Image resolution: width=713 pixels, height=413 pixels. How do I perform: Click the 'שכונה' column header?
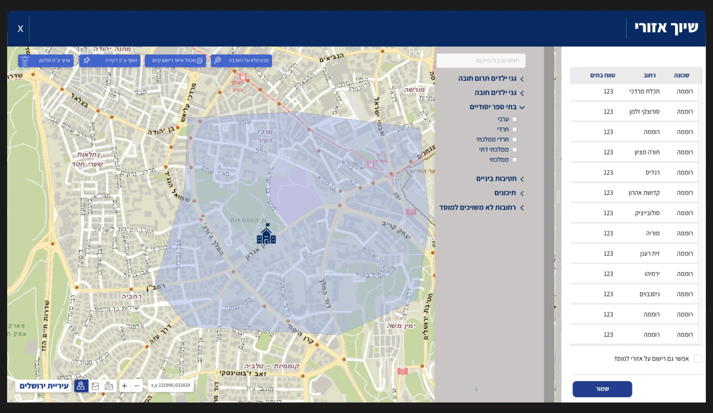[x=681, y=75]
